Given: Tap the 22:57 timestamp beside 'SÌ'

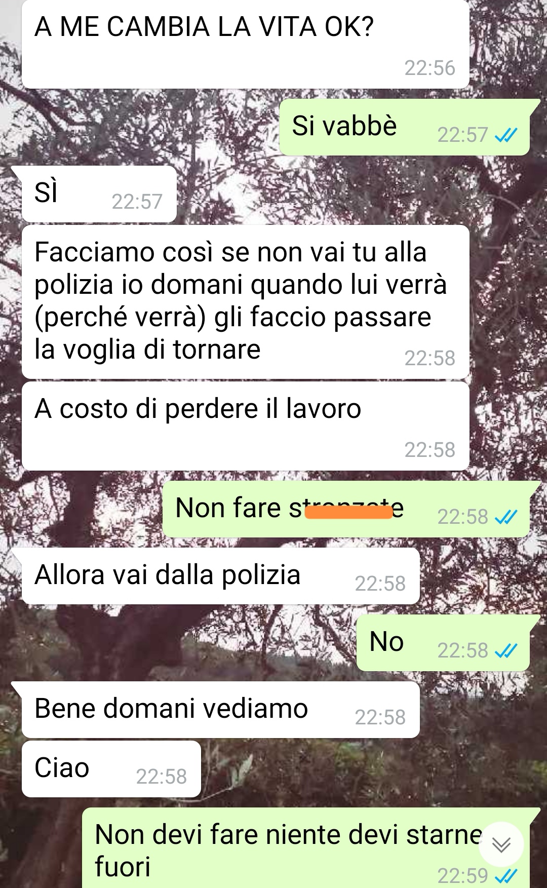Looking at the screenshot, I should pos(137,202).
